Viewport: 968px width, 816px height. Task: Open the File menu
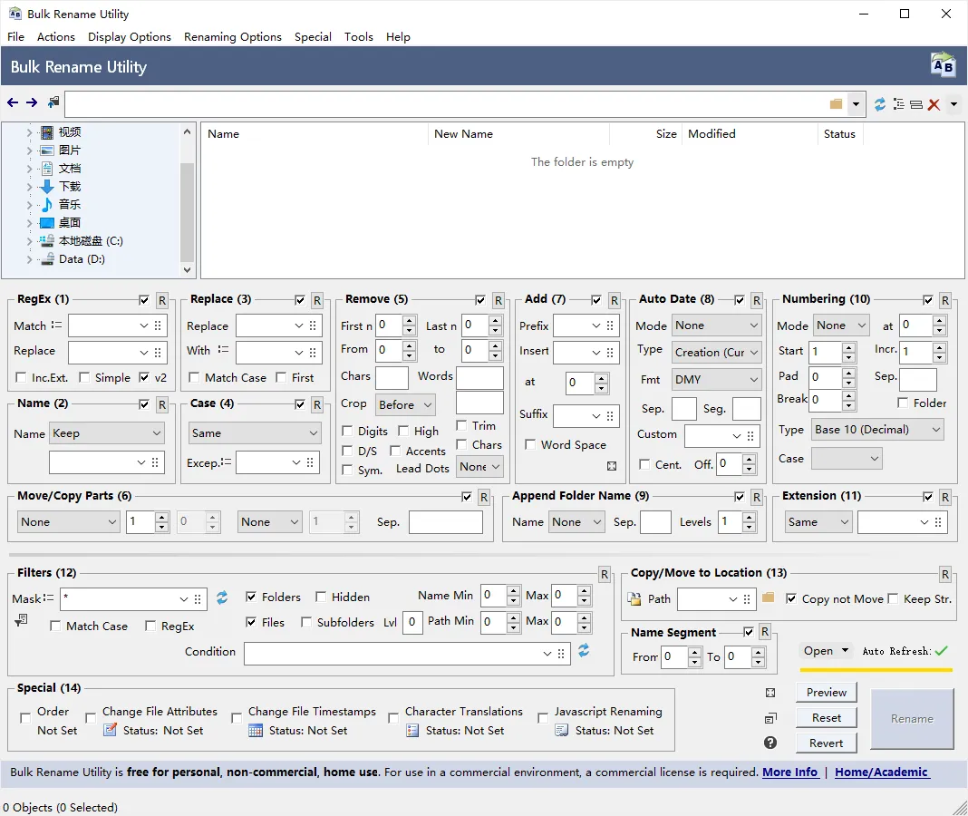15,36
